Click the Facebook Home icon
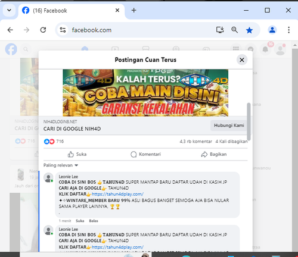Screen dimensions: 298x257 click(85, 49)
